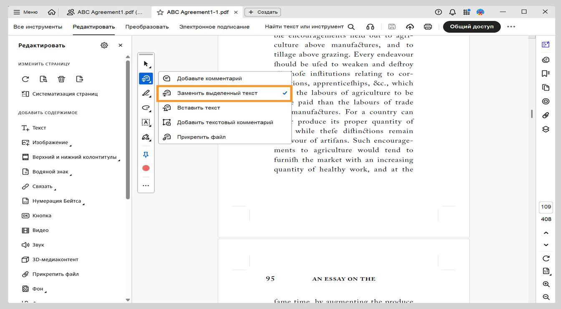Click the print icon
This screenshot has height=309, width=561.
[428, 27]
